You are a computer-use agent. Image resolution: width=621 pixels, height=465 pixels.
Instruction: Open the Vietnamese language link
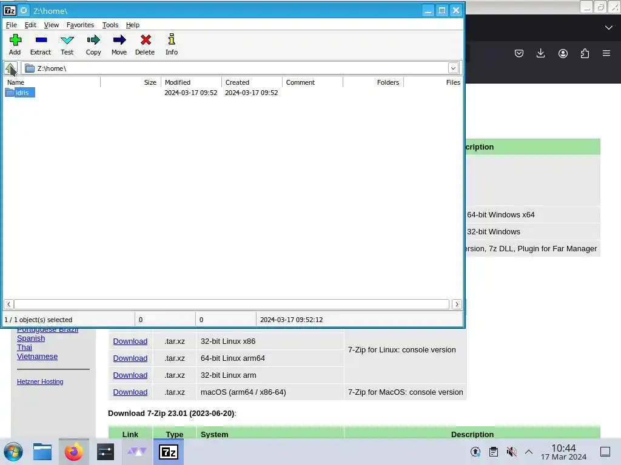pyautogui.click(x=37, y=357)
